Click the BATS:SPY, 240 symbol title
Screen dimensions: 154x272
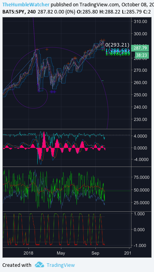pos(19,12)
